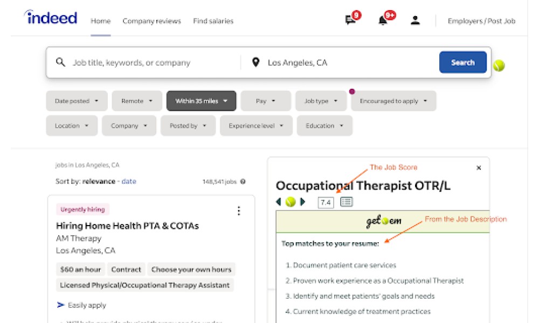The image size is (539, 323).
Task: Click Licensed Physical/Occupational Therapy Assistant tag
Action: tap(144, 285)
